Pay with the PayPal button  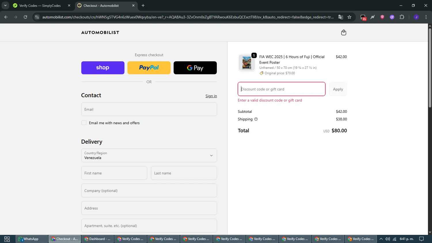click(x=149, y=68)
